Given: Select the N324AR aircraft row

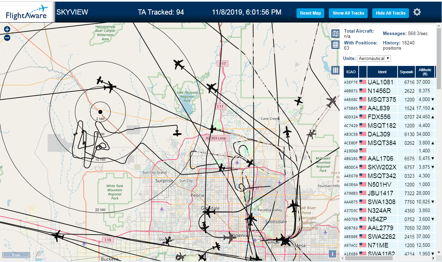Looking at the screenshot, I should click(390, 211).
